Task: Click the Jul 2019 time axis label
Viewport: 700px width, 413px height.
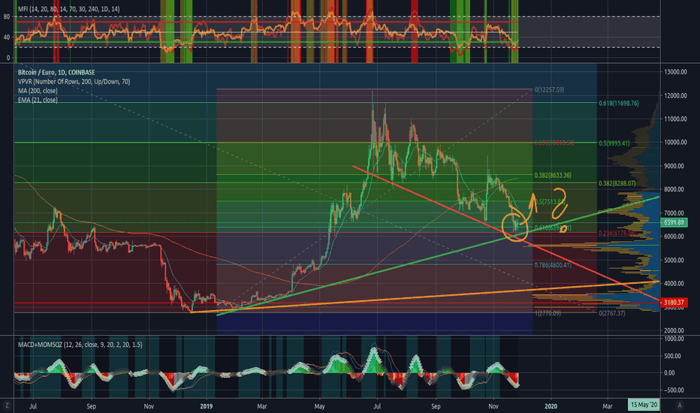Action: pyautogui.click(x=377, y=406)
